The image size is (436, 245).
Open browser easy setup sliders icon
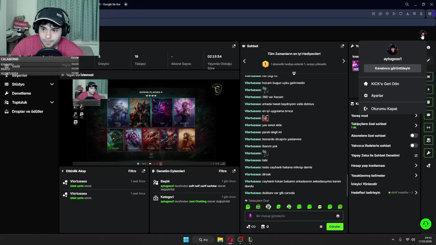click(414, 14)
